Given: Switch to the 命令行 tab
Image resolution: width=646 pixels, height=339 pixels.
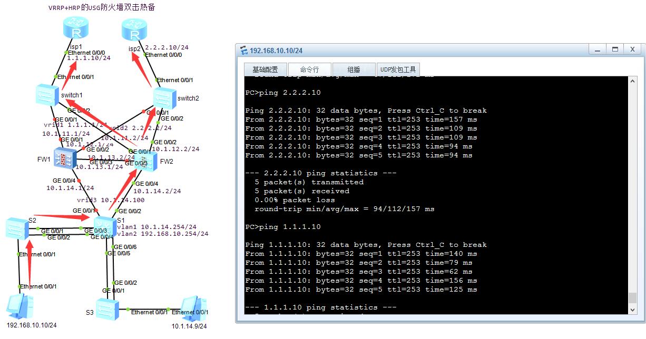Looking at the screenshot, I should (x=310, y=69).
